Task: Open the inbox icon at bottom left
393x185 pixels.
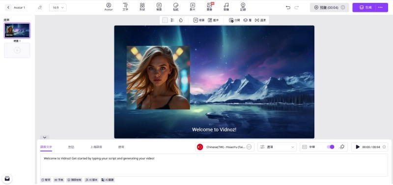Action: (x=7, y=179)
